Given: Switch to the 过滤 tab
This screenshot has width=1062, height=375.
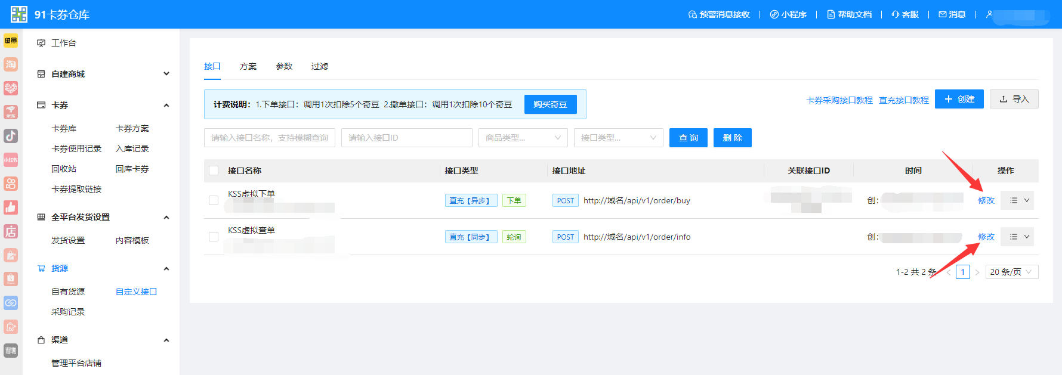Looking at the screenshot, I should 320,66.
